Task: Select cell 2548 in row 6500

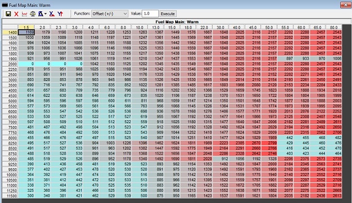Action: (x=333, y=116)
